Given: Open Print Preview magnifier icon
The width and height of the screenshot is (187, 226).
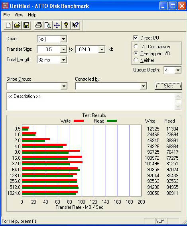Looking at the screenshot, I should (x=48, y=26).
